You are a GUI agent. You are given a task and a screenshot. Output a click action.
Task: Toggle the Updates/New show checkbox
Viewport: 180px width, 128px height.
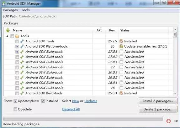(15, 101)
